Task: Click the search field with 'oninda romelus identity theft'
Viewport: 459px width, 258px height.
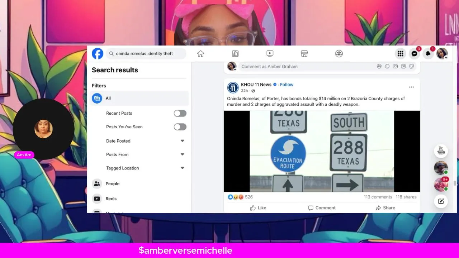Action: click(x=146, y=54)
